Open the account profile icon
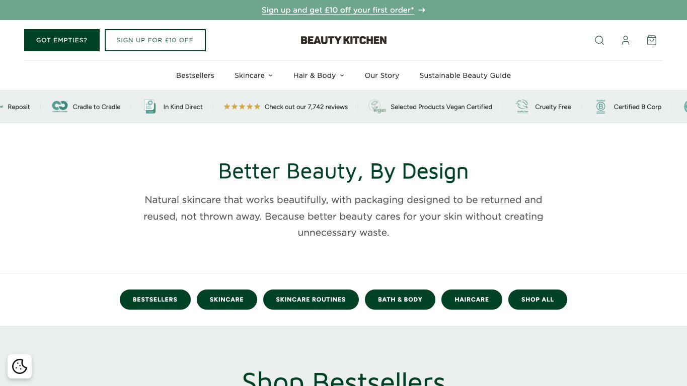The width and height of the screenshot is (687, 386). click(x=626, y=40)
